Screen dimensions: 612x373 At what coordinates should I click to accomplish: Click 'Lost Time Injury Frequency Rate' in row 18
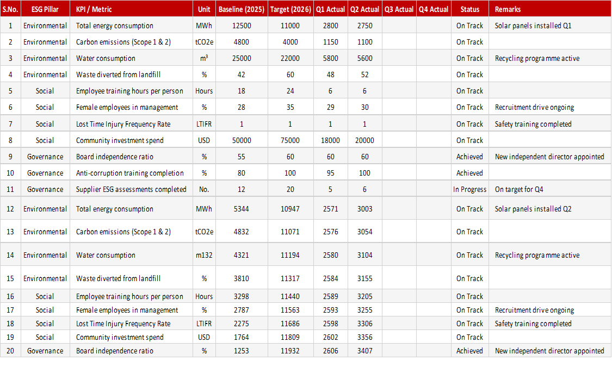point(123,324)
